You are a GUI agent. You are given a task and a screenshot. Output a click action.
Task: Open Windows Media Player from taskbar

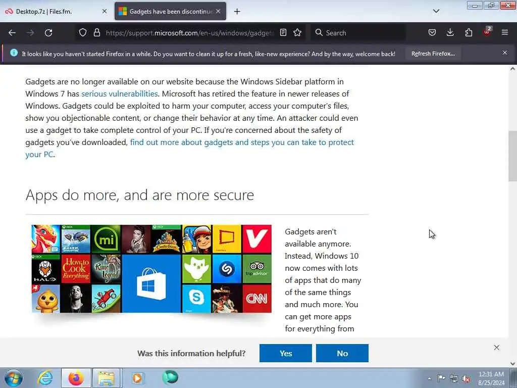point(137,378)
